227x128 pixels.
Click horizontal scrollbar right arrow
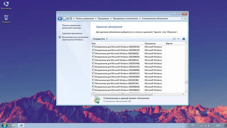tap(183, 94)
